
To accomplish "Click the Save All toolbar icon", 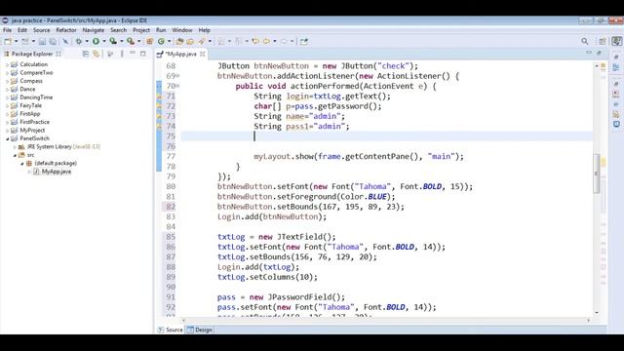I will coord(53,41).
